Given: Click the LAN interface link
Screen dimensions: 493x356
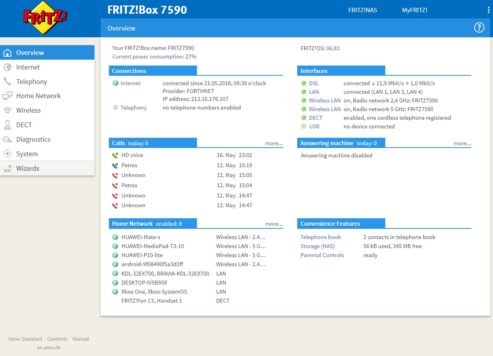Looking at the screenshot, I should 314,92.
